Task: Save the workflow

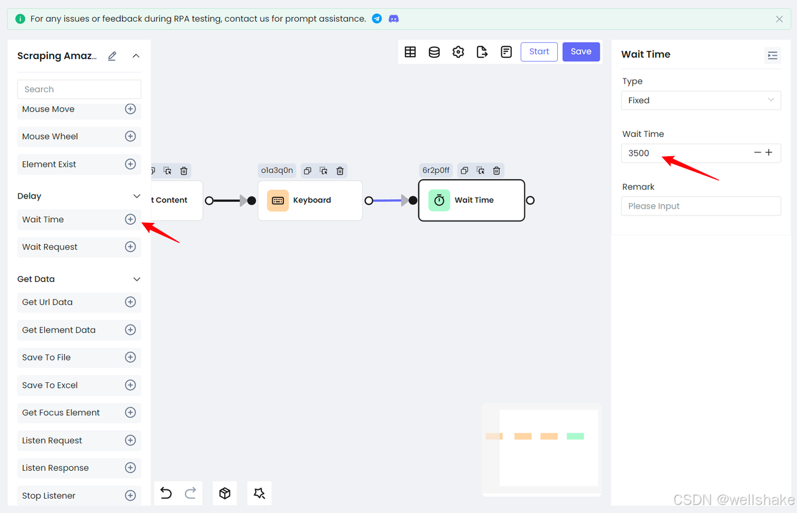Action: [x=581, y=52]
